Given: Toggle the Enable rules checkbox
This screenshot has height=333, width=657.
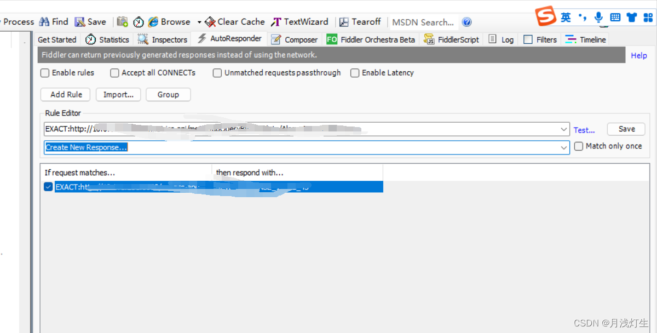Looking at the screenshot, I should (x=45, y=73).
